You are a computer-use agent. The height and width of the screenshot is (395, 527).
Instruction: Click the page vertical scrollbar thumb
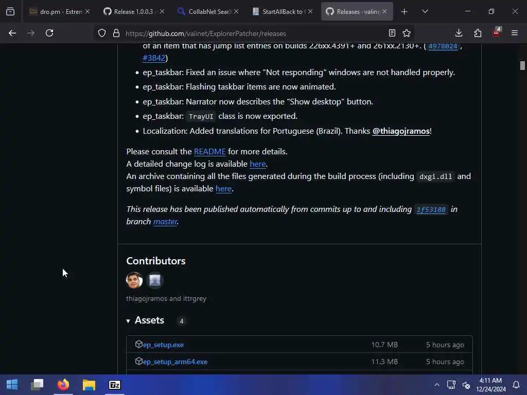[x=522, y=65]
